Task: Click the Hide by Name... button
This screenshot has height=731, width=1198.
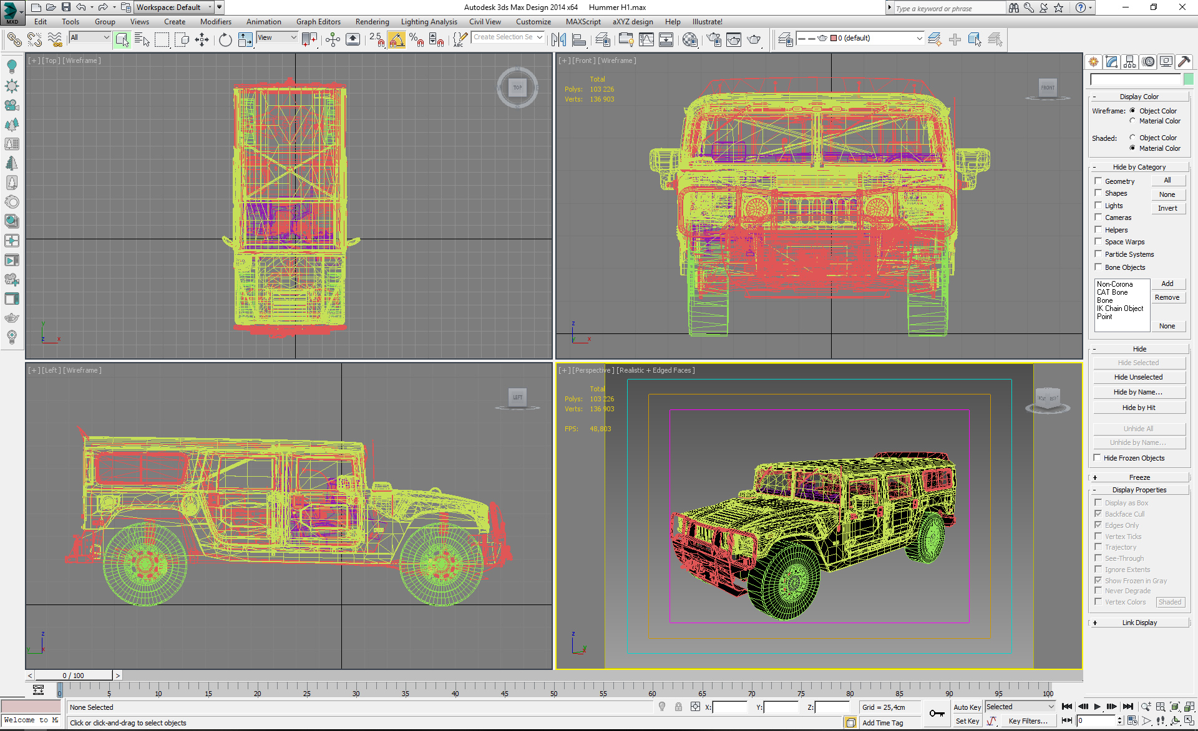Action: point(1139,392)
